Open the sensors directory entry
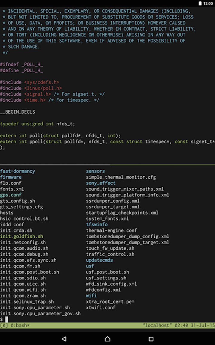The width and height of the screenshot is (215, 345). coord(95,171)
